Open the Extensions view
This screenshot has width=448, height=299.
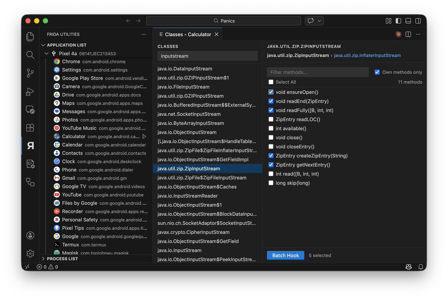pos(30,128)
